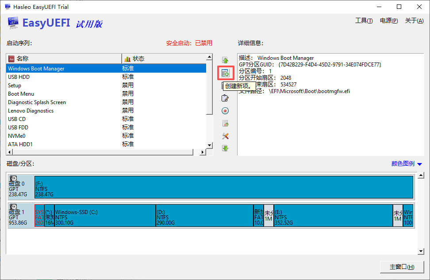Sort by 名称 column header
Screen dimensions: 430x280
click(64, 58)
